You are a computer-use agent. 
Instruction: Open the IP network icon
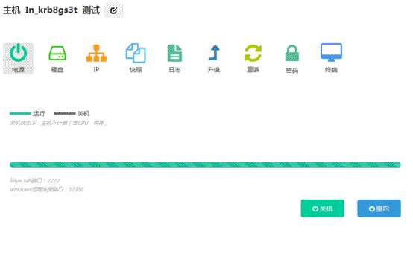[x=96, y=58]
